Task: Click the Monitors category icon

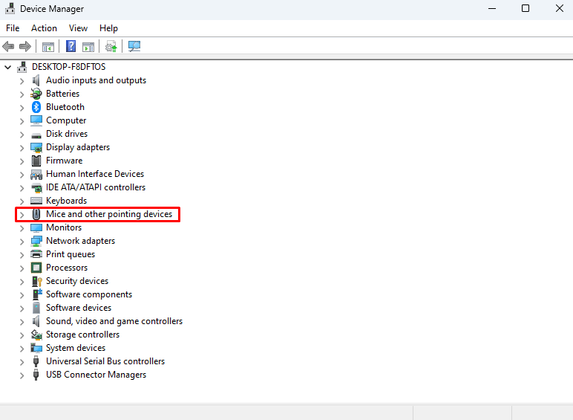Action: (x=36, y=227)
